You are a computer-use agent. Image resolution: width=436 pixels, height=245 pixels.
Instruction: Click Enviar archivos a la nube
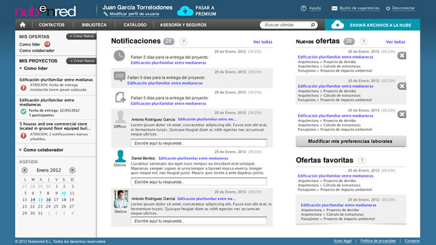click(x=373, y=24)
